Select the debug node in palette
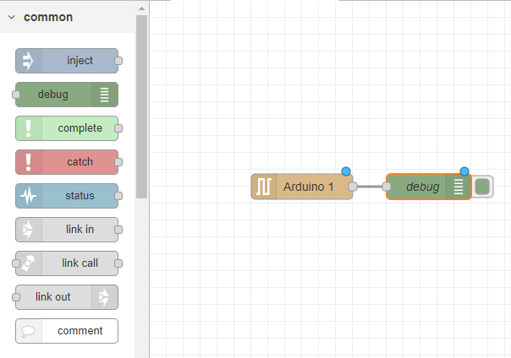511x358 pixels. pyautogui.click(x=67, y=95)
